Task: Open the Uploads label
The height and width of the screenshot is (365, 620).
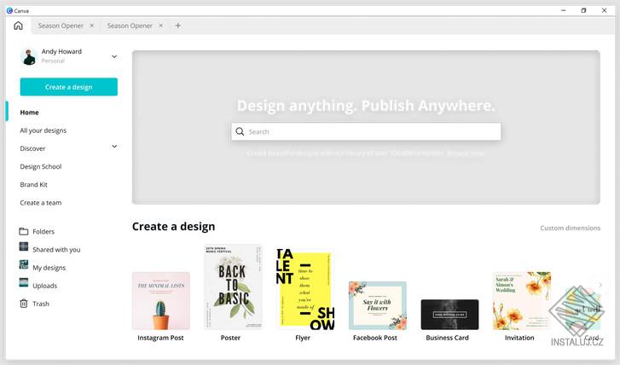Action: click(x=44, y=286)
